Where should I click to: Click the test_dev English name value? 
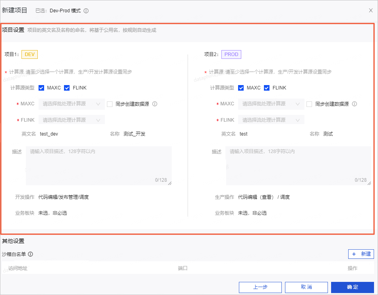[49, 134]
